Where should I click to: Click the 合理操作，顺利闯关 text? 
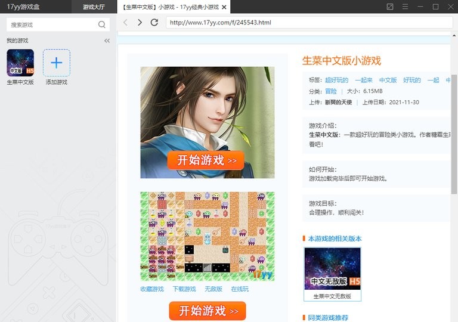(336, 213)
